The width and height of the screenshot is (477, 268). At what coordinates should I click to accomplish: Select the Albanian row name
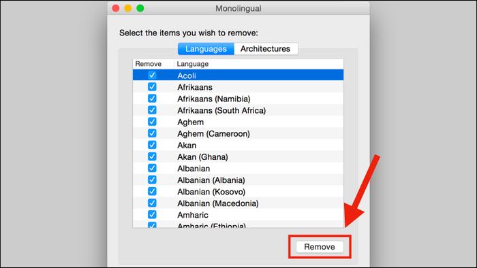point(194,169)
